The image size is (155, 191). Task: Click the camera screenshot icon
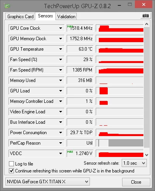(145, 16)
